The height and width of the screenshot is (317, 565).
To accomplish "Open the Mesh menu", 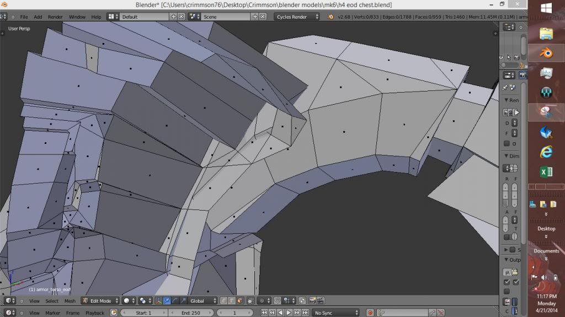I will click(x=70, y=301).
